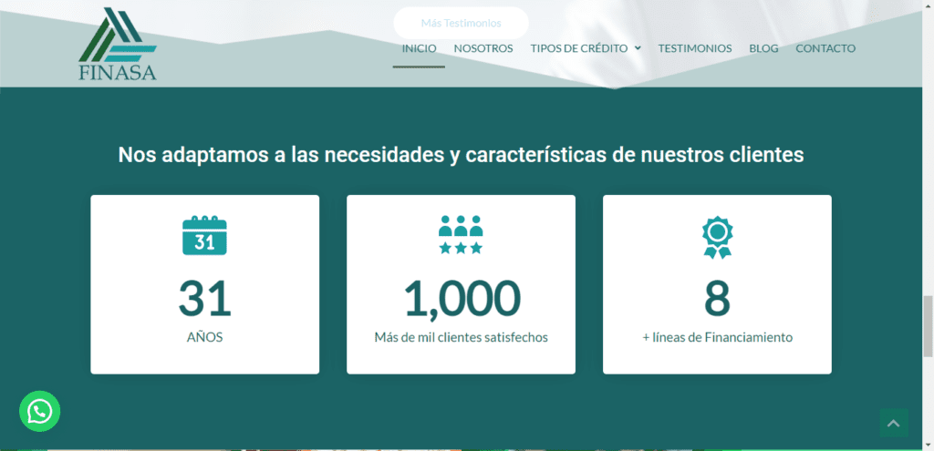Viewport: 934px width, 451px height.
Task: Click the calendar 31 icon
Action: 204,236
